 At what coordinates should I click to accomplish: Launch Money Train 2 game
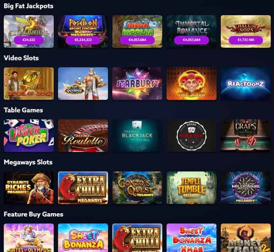coord(246,238)
